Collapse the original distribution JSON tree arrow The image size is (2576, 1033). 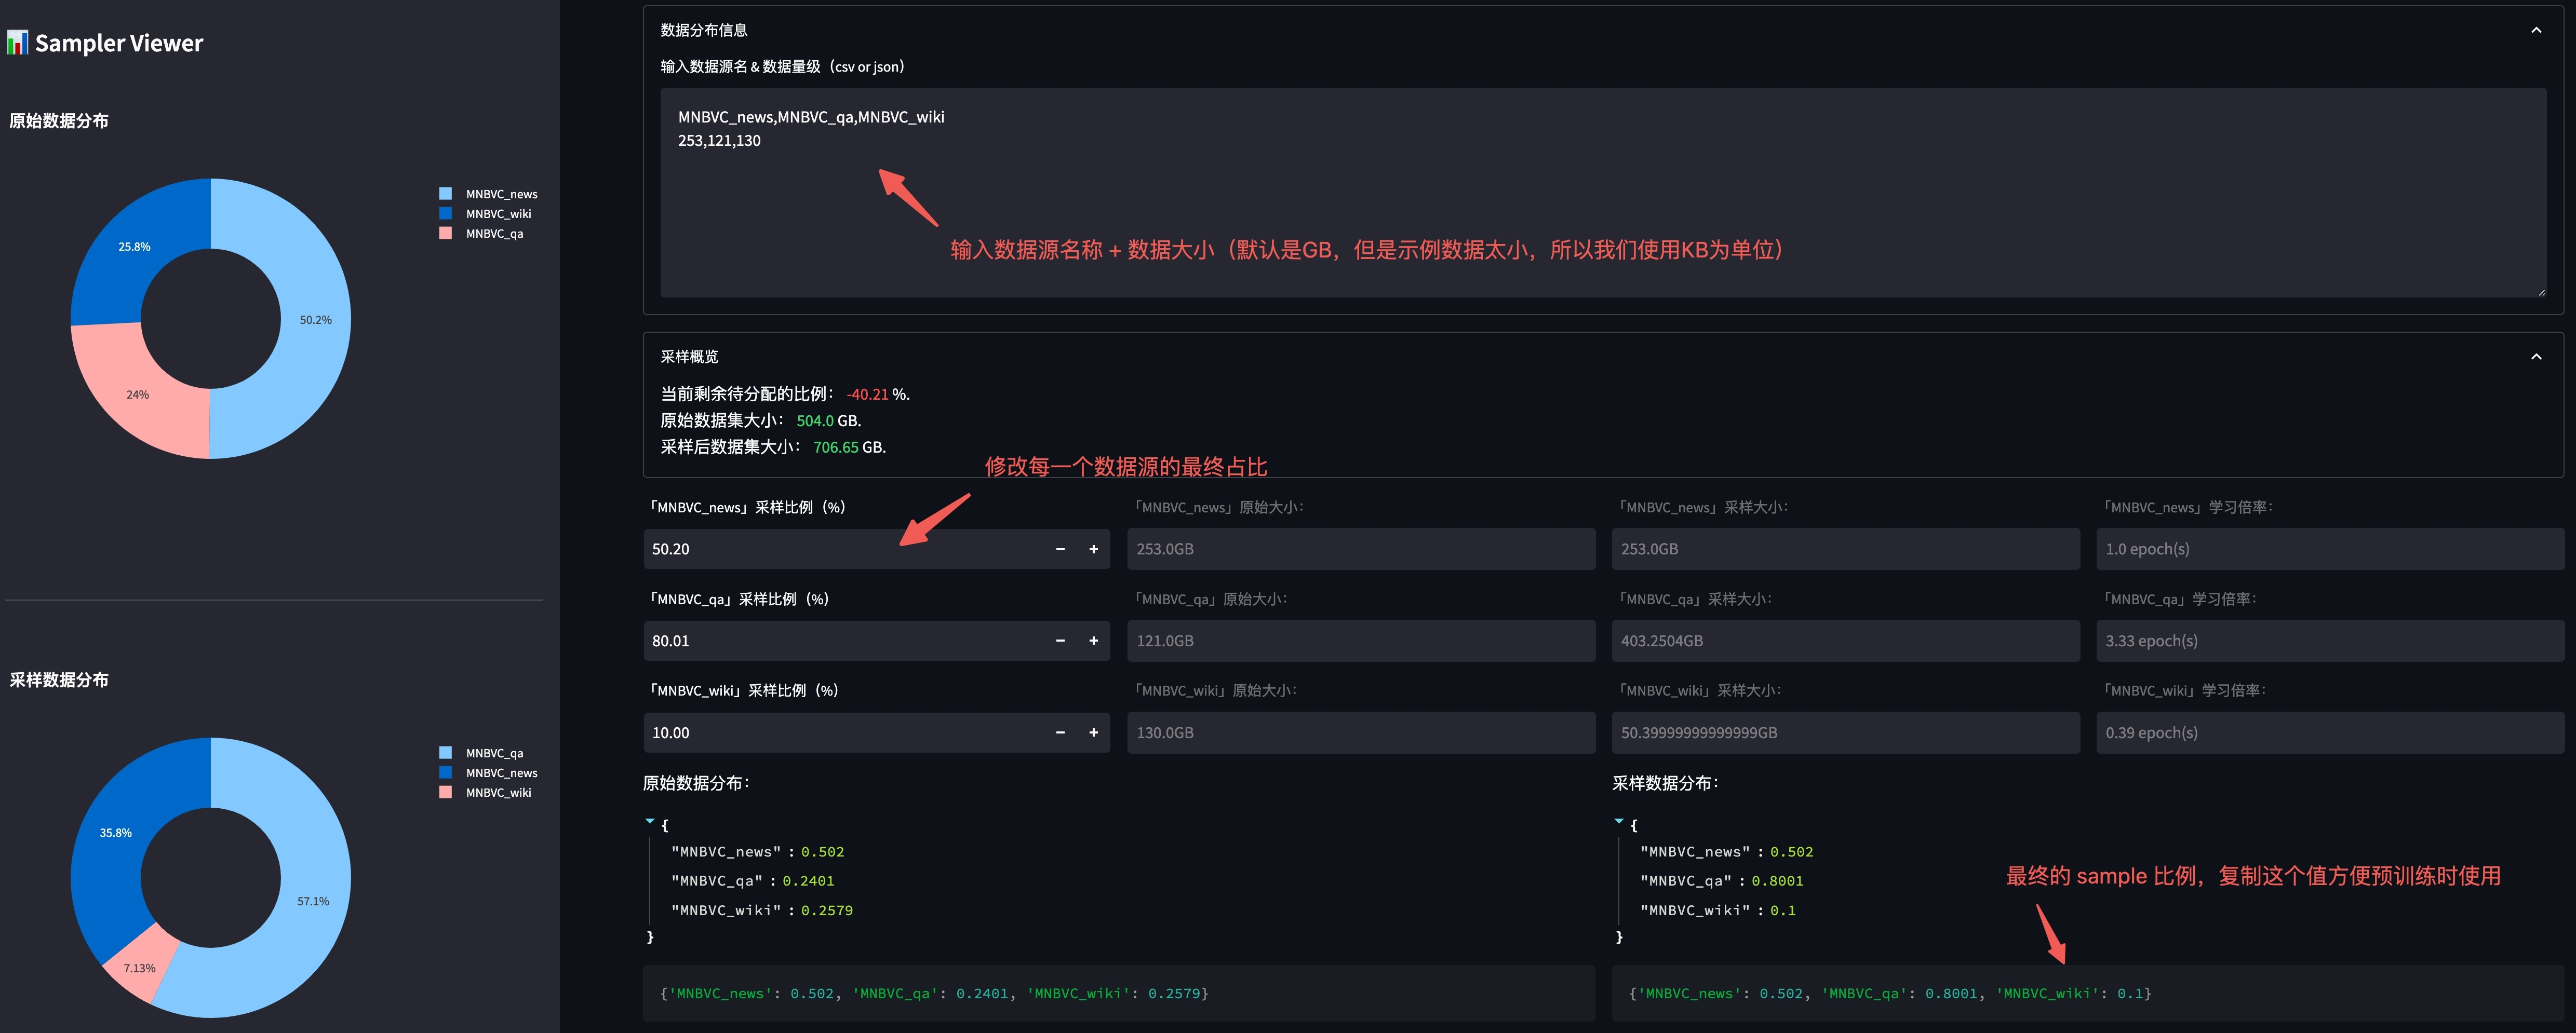[650, 821]
